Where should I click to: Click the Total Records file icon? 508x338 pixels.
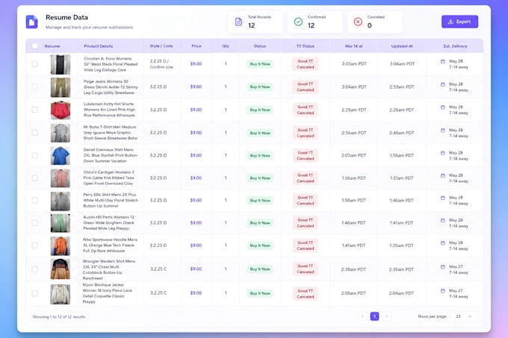coord(238,22)
